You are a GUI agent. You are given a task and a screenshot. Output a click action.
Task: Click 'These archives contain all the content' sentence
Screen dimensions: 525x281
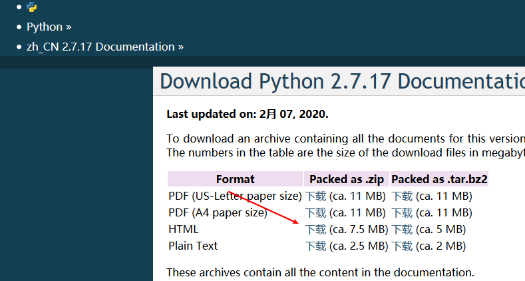(x=321, y=272)
